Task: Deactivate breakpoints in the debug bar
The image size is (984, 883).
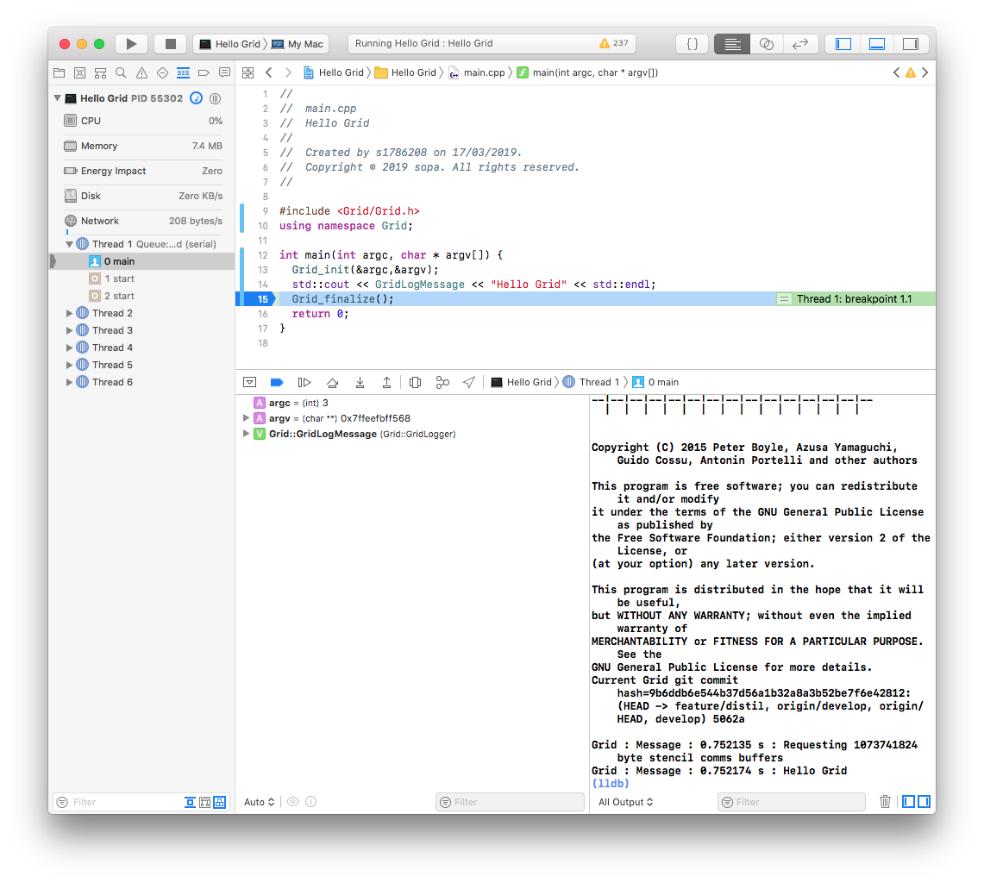Action: 277,382
